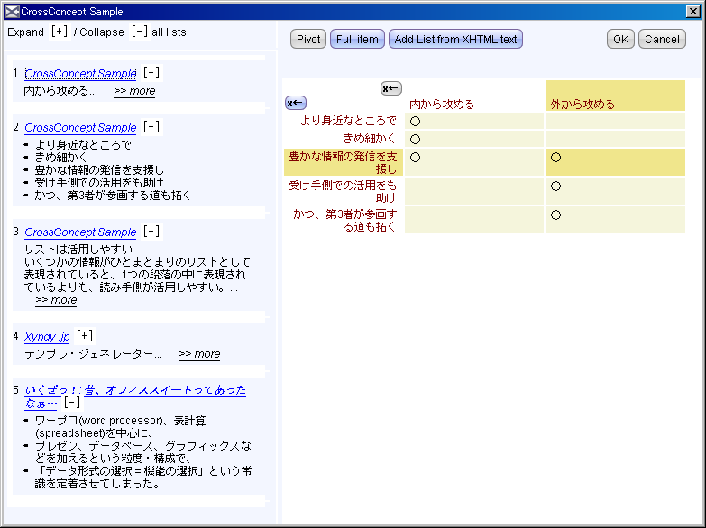Viewport: 706px width, 528px height.
Task: Expand all lists with the [+] control
Action: pos(60,32)
